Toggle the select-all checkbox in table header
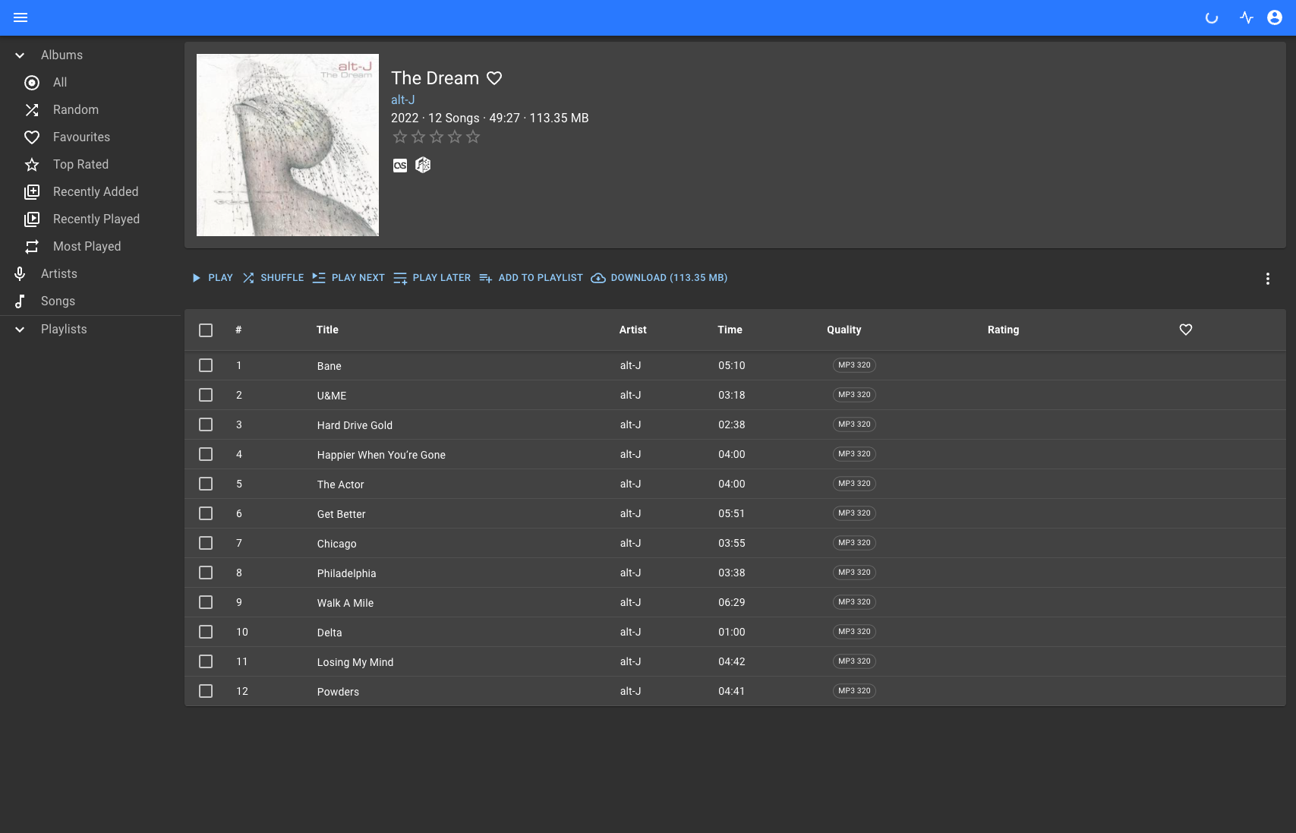The width and height of the screenshot is (1296, 833). tap(206, 330)
